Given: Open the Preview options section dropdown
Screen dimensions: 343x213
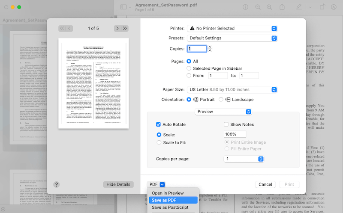Looking at the screenshot, I should point(223,112).
